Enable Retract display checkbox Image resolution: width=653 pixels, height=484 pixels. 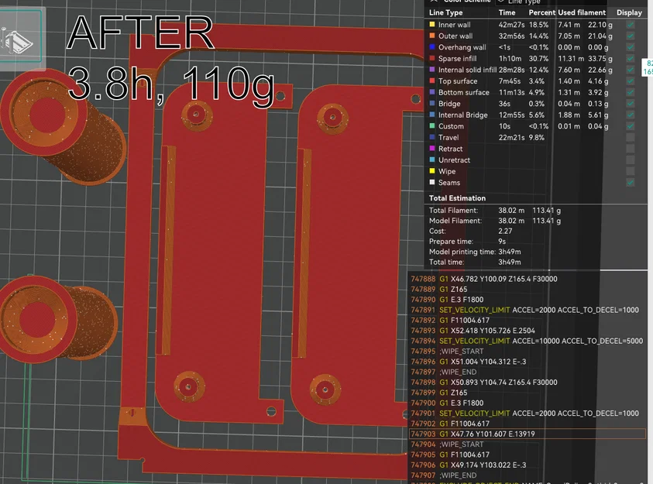pyautogui.click(x=631, y=149)
